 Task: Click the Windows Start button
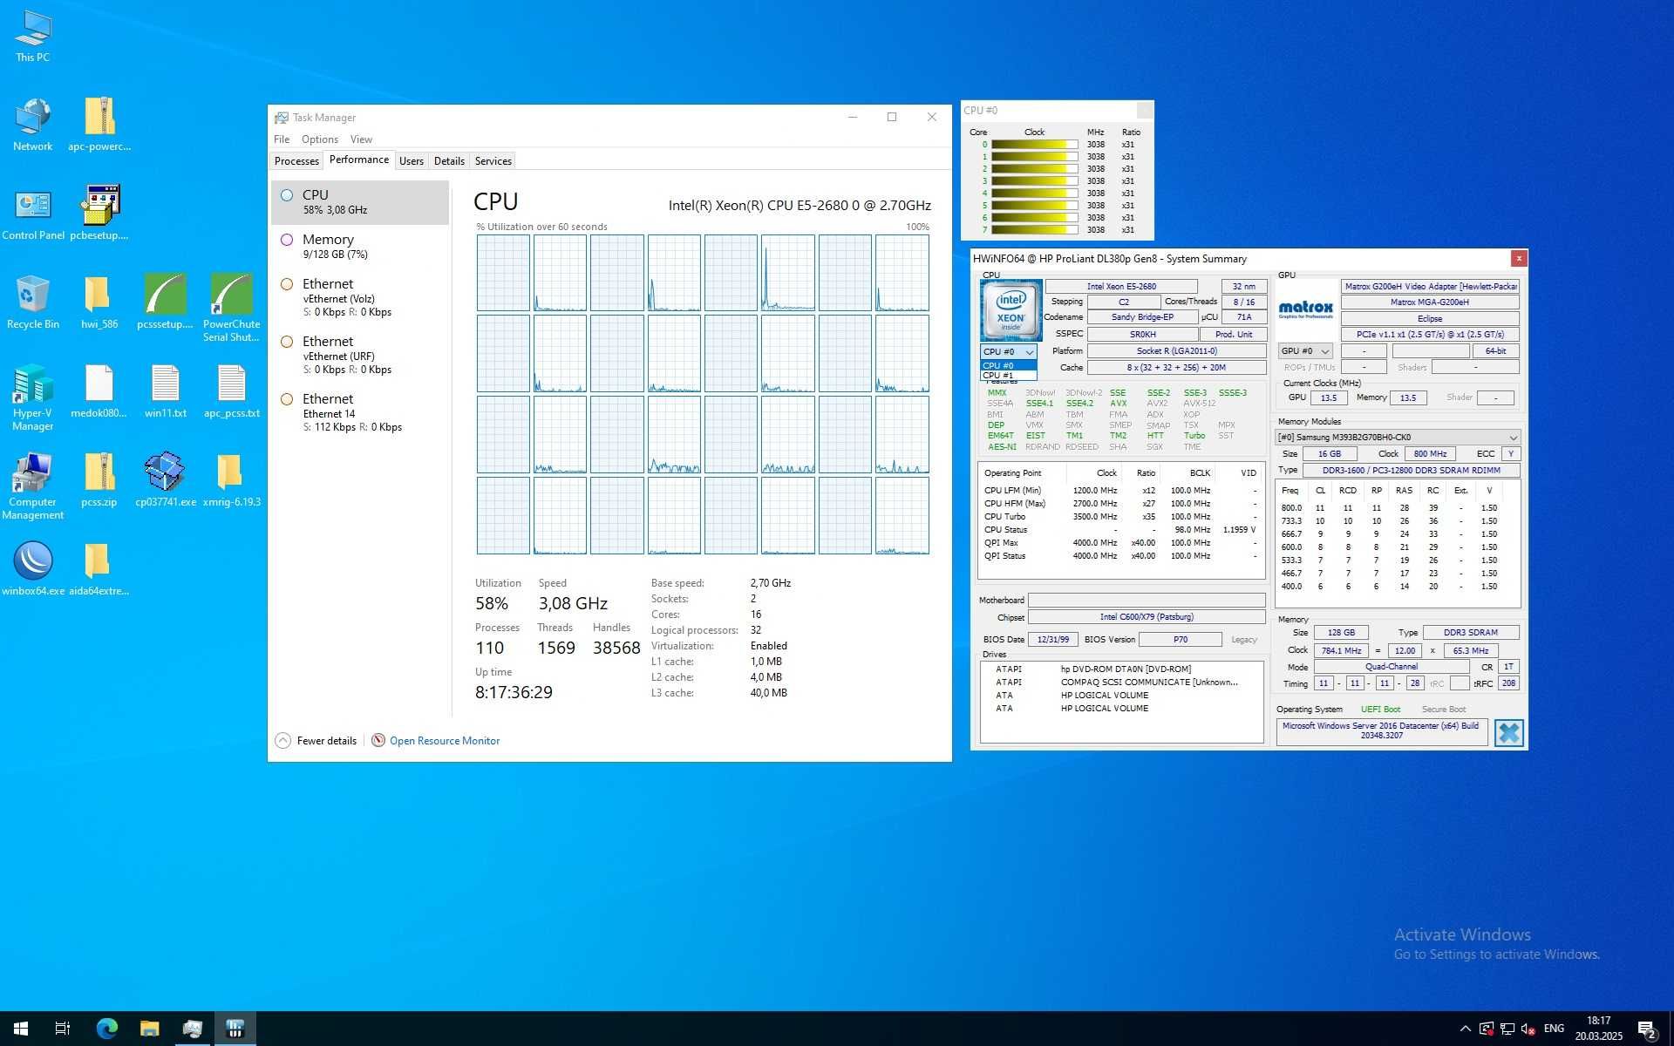[x=21, y=1029]
